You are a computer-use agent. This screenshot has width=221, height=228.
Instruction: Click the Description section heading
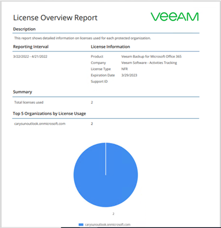(x=24, y=29)
